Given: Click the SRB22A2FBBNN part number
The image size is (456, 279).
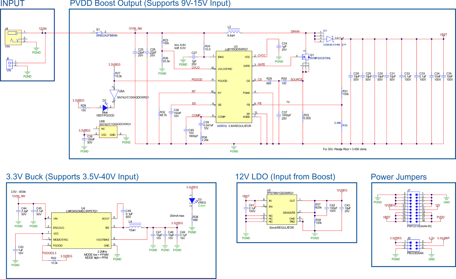Looking at the screenshot, I should coord(107,36).
